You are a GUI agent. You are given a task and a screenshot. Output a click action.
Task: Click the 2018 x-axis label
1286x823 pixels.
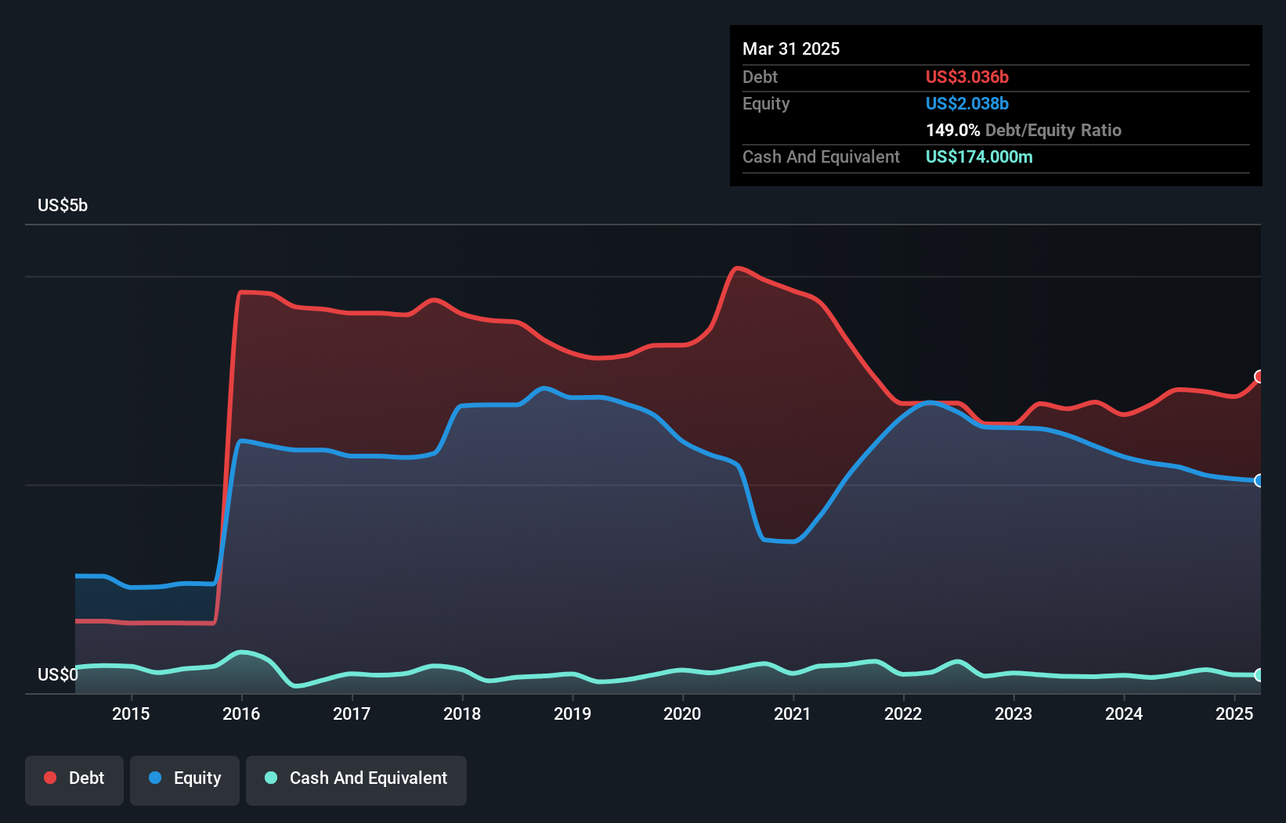coord(462,713)
